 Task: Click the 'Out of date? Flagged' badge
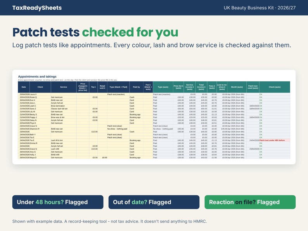pos(154,202)
